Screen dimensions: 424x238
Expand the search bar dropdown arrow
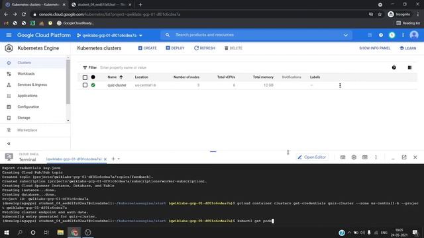point(346,35)
